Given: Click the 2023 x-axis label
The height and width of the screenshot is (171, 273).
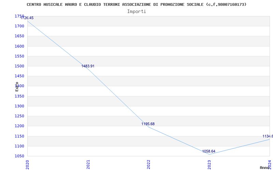Looking at the screenshot, I should (209, 165).
